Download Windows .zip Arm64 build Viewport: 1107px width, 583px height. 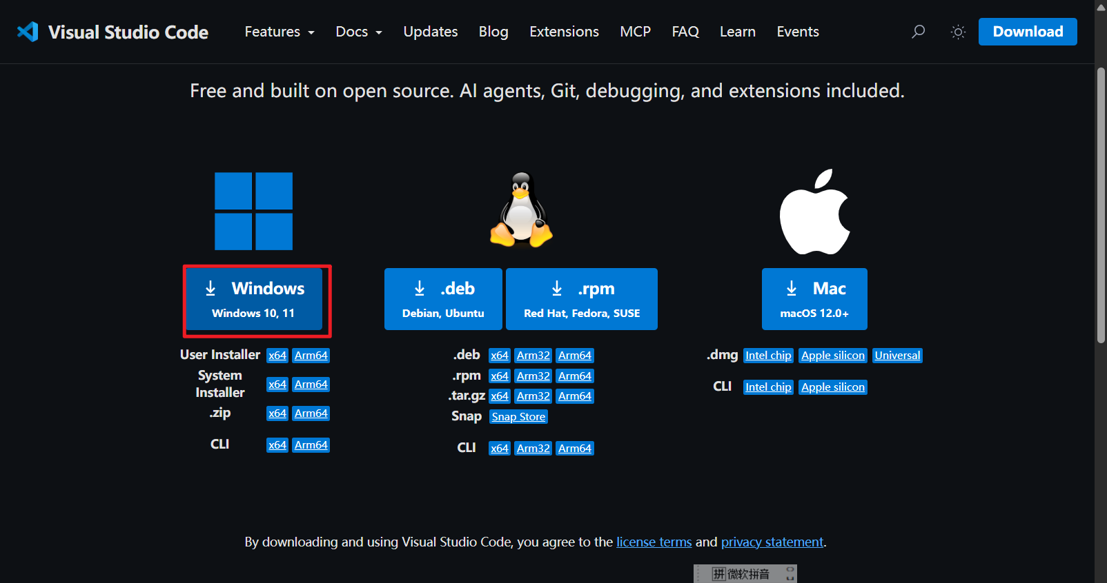[311, 413]
